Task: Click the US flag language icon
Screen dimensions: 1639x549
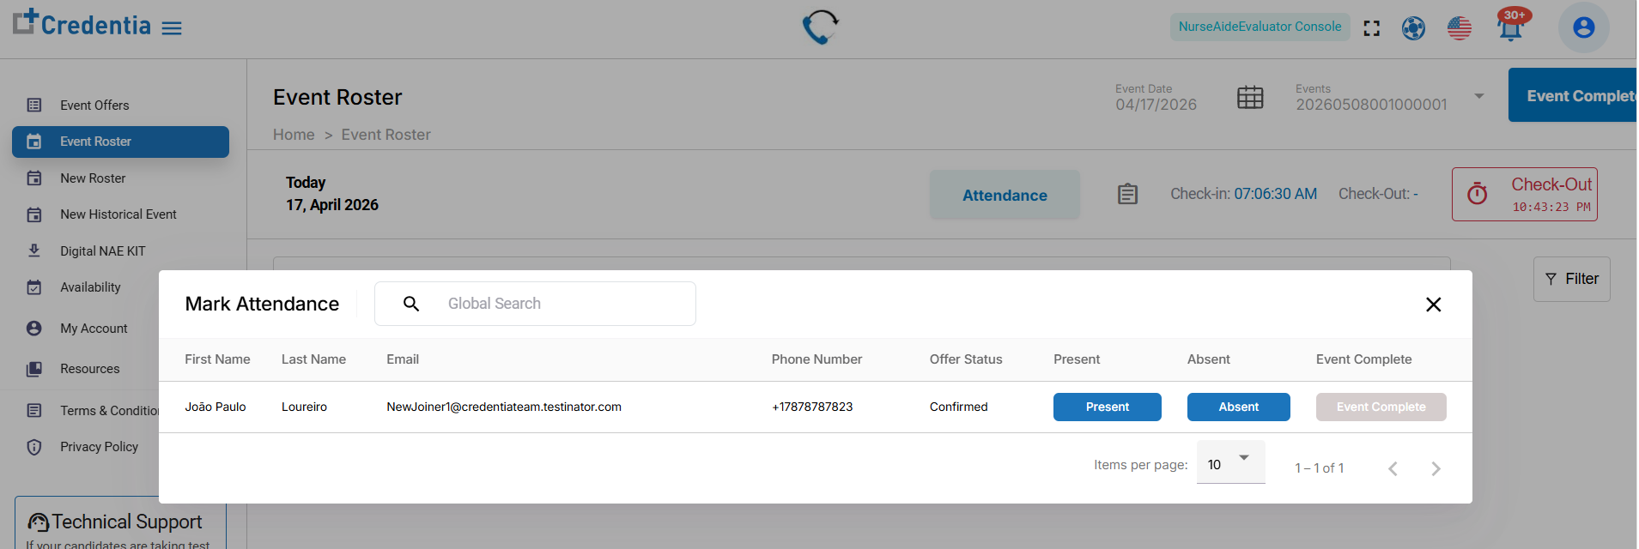Action: (x=1460, y=28)
